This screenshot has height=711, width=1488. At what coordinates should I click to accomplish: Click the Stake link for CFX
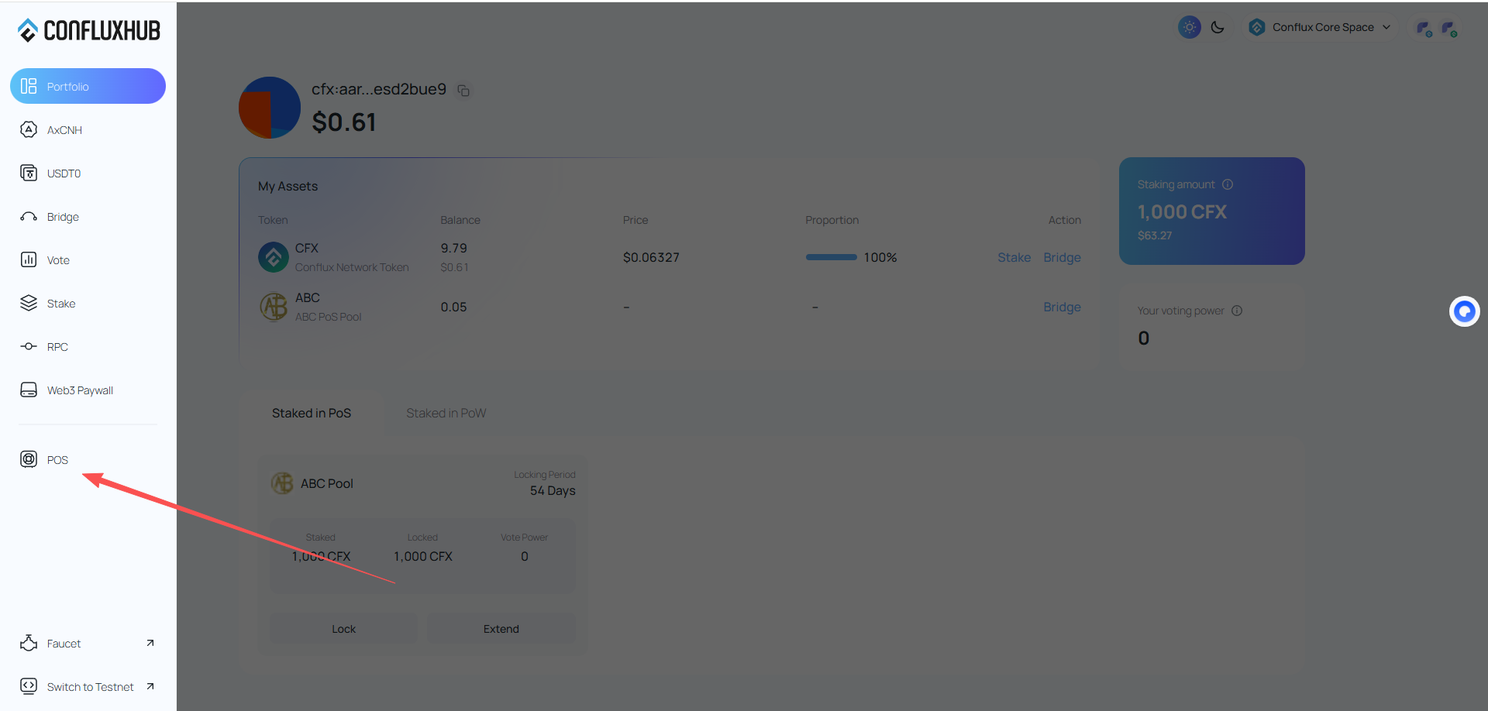point(1014,257)
